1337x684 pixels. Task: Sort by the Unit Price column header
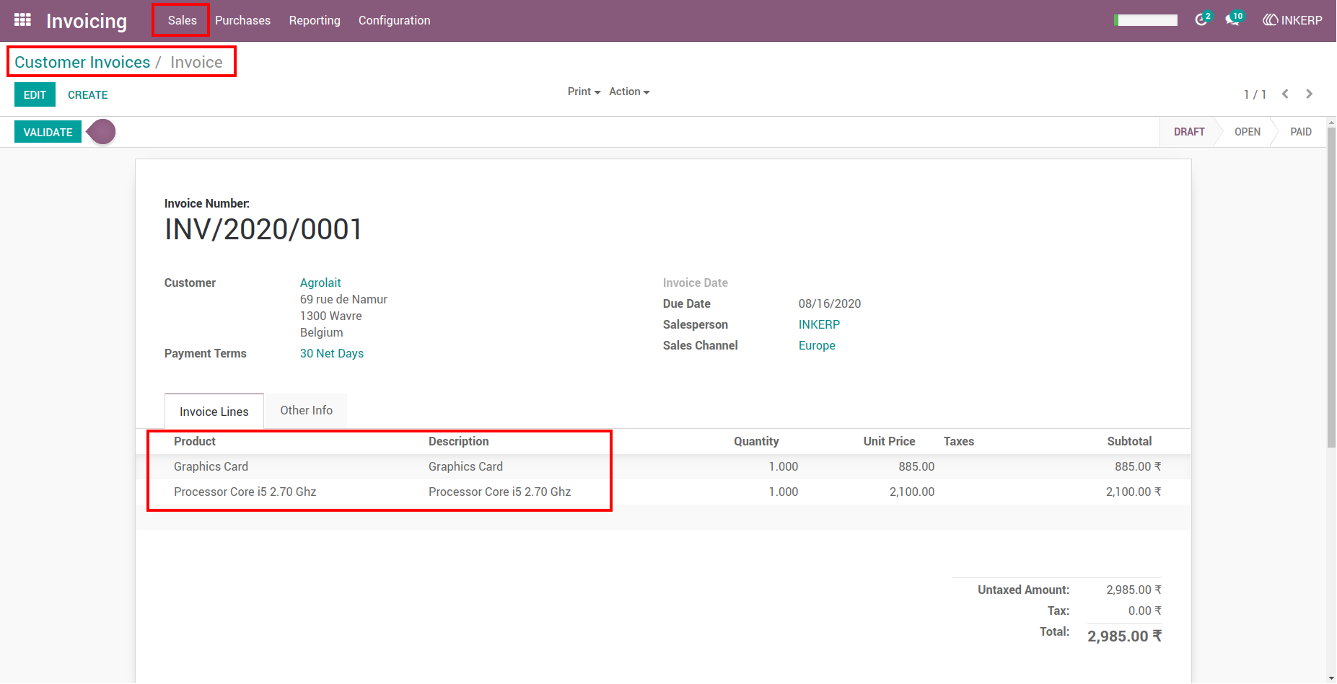click(x=889, y=441)
